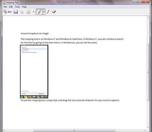Viewport: 152px width, 132px height.
Task: Click the text 'mouse to capture an image.'
Action: click(x=35, y=34)
